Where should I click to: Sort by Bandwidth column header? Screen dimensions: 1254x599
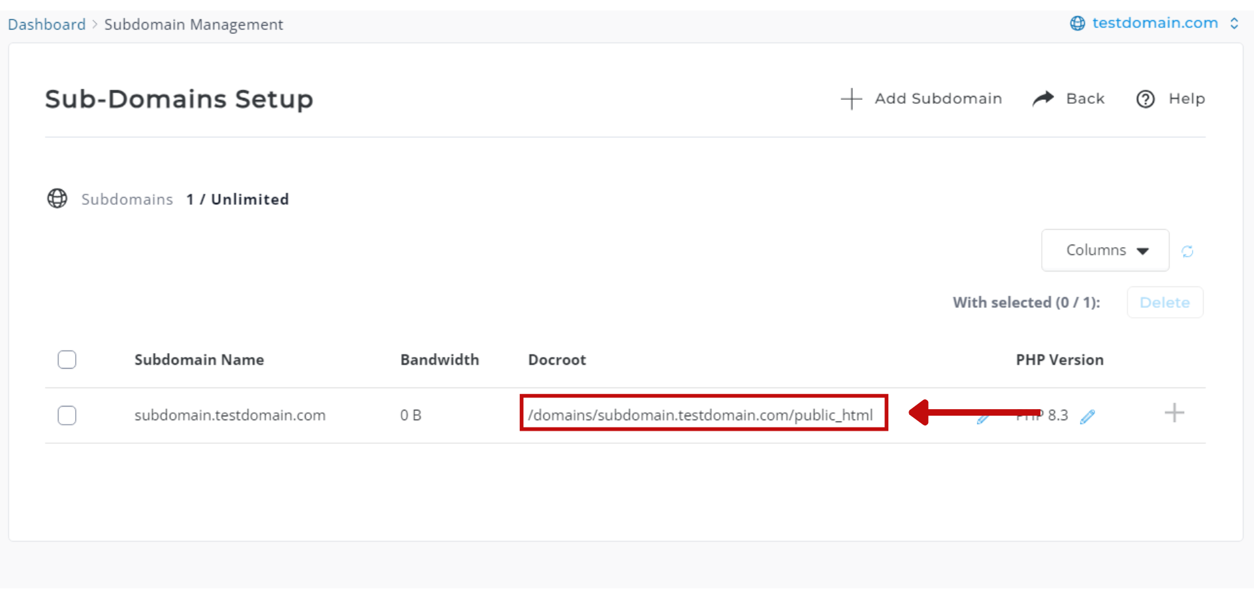440,360
